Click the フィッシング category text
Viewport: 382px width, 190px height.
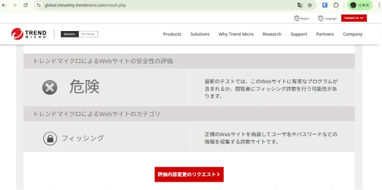83,138
